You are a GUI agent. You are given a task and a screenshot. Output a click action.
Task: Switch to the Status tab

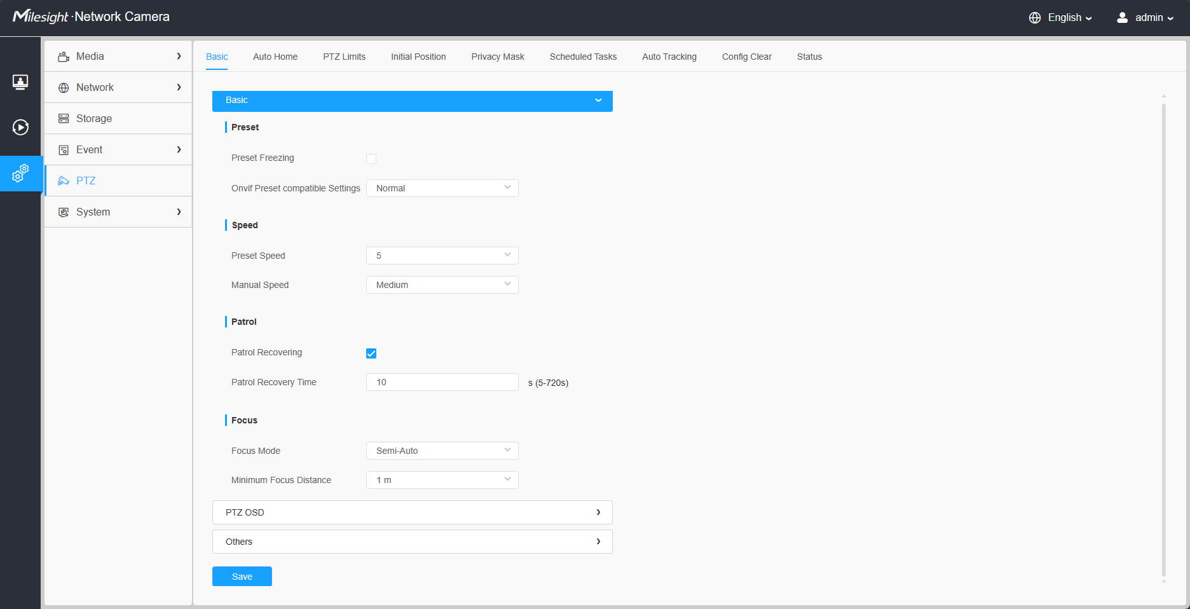click(x=809, y=57)
